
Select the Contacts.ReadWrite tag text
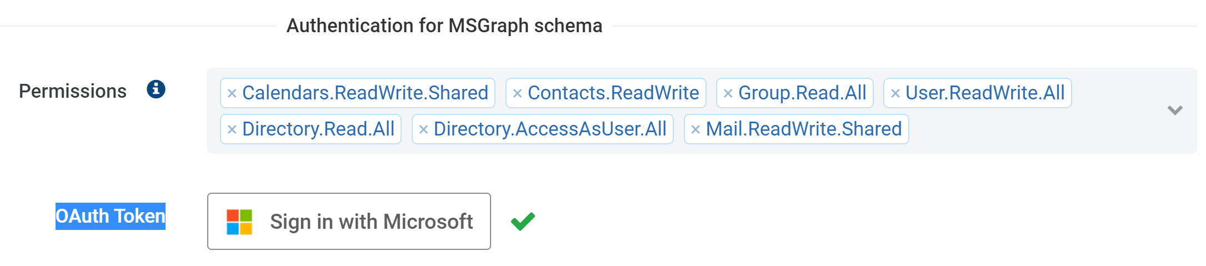[613, 93]
